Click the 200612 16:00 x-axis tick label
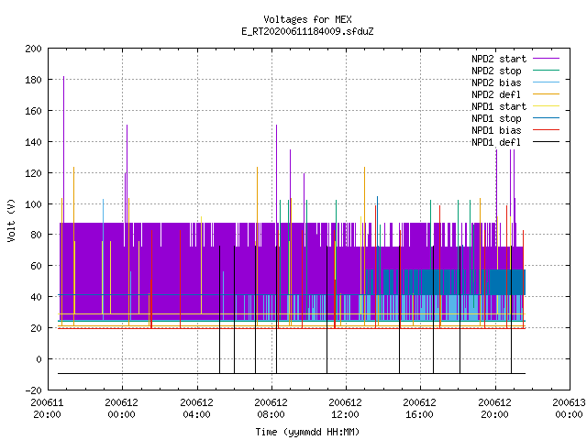This screenshot has height=440, width=587. point(420,409)
